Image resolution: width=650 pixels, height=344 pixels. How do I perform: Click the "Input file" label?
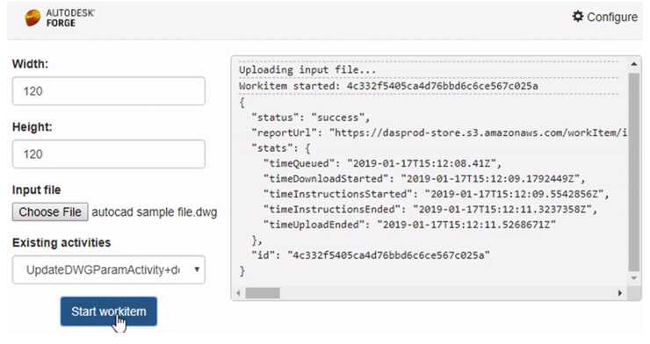(37, 190)
